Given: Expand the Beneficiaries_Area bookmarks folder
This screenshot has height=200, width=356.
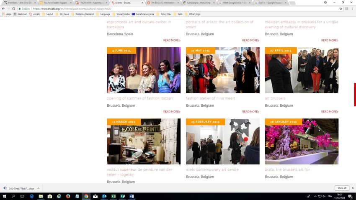Looking at the screenshot, I should (x=143, y=14).
